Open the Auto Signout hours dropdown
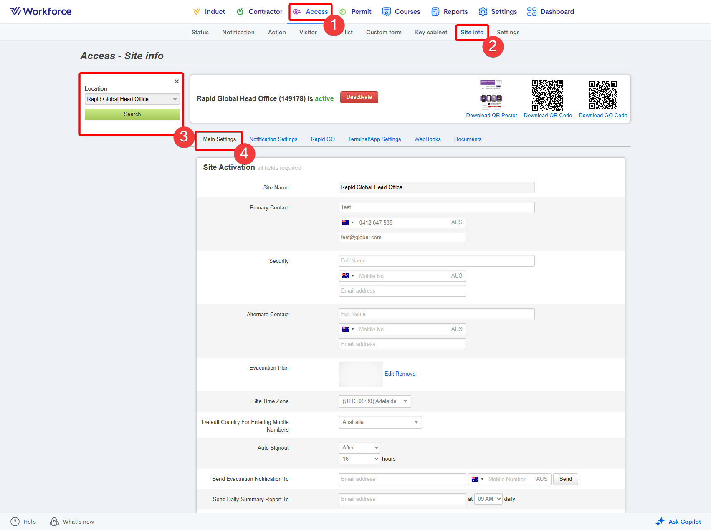The width and height of the screenshot is (711, 530). [x=359, y=459]
